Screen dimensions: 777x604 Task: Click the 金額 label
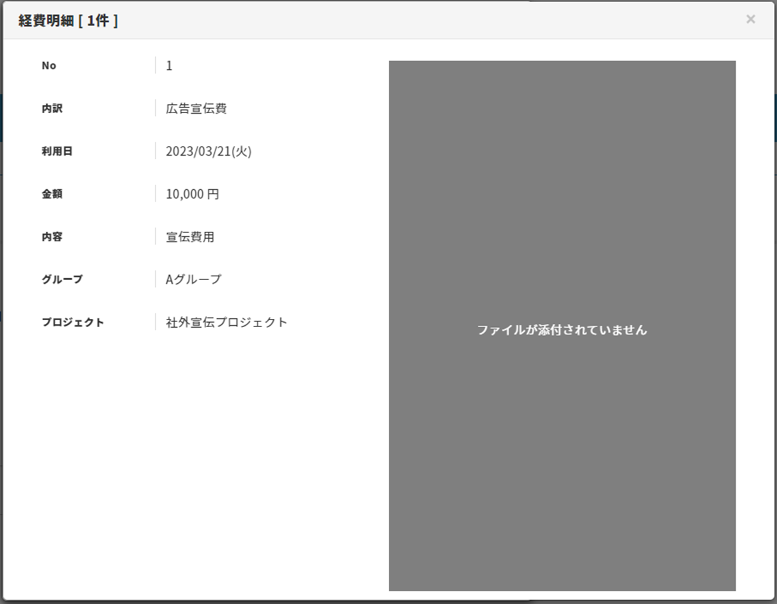pyautogui.click(x=52, y=194)
